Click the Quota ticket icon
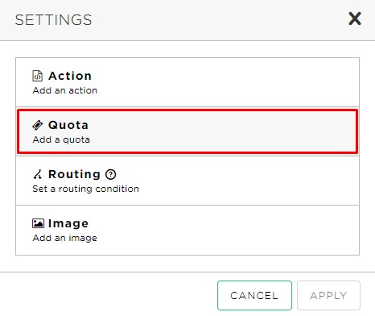The image size is (375, 316). point(38,125)
